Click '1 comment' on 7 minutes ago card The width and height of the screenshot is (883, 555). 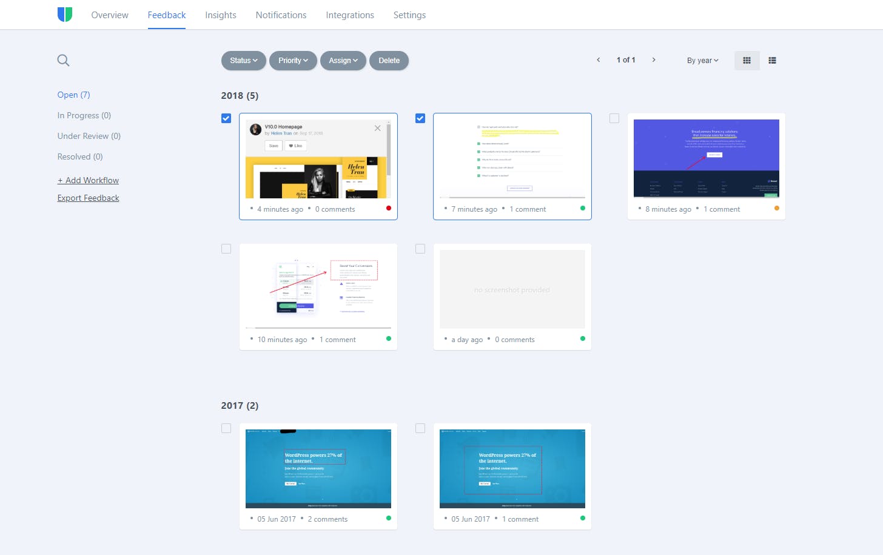coord(528,209)
